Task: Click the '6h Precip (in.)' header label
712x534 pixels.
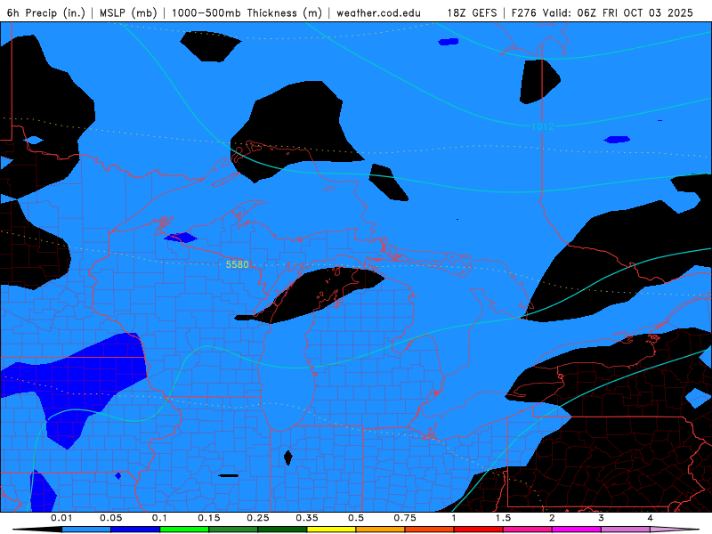Action: coord(46,12)
